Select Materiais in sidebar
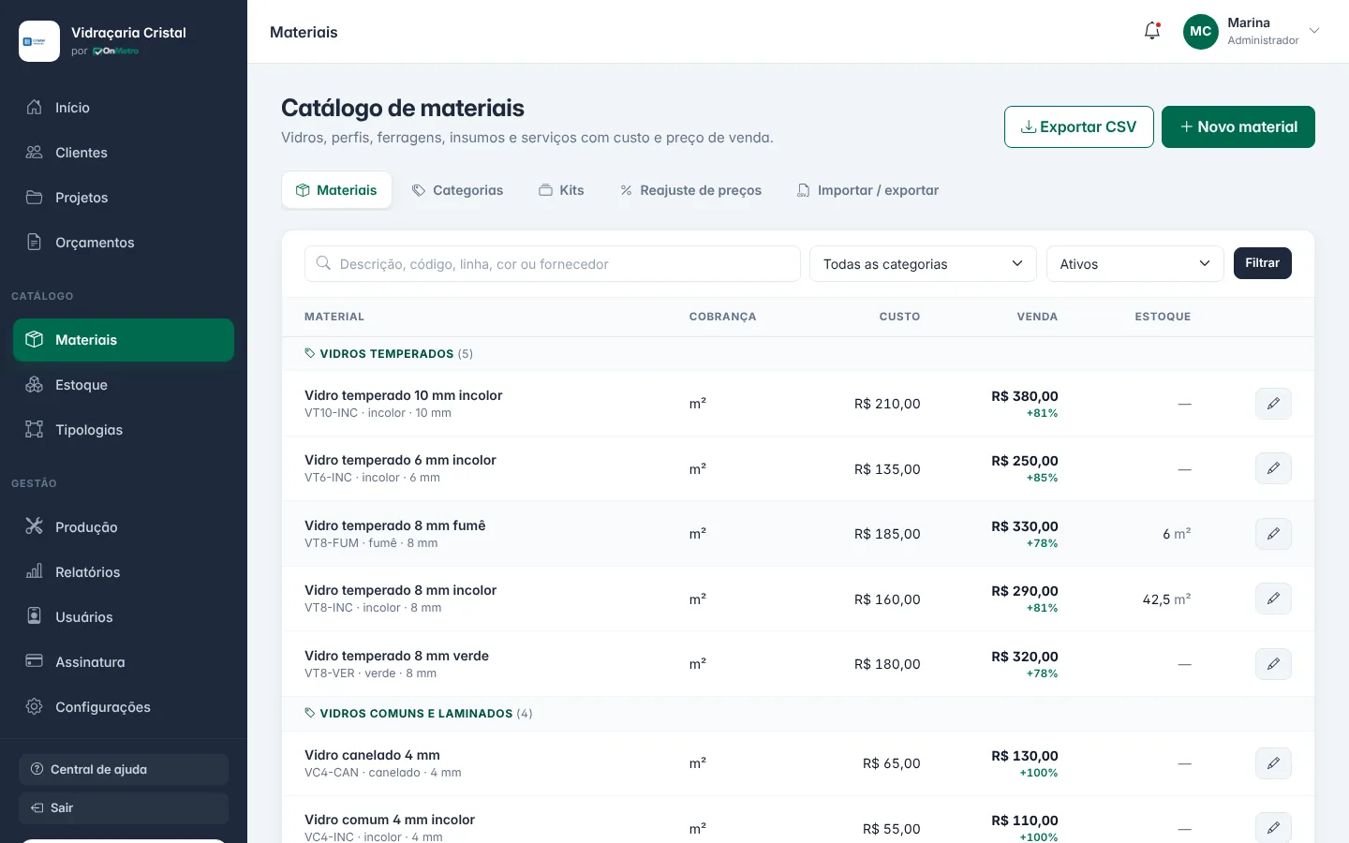The width and height of the screenshot is (1349, 843). click(x=124, y=340)
